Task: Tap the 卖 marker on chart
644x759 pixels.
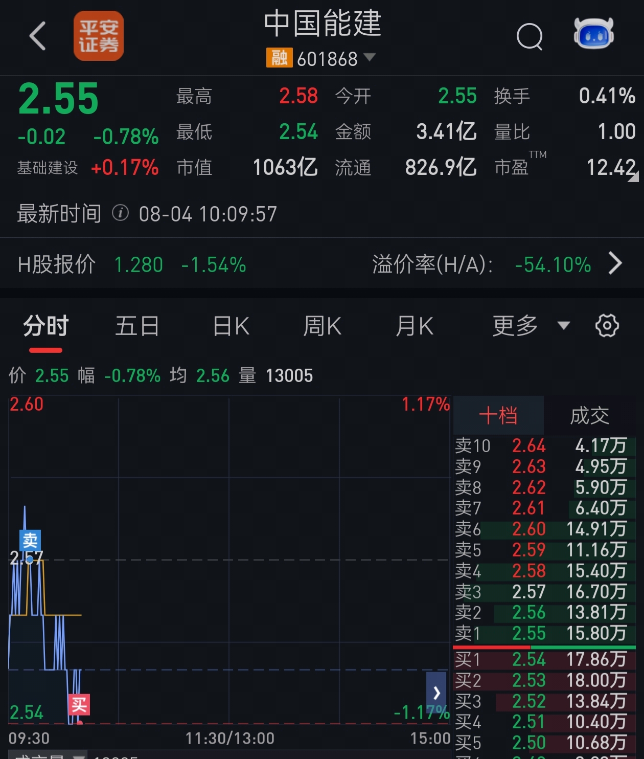Action: click(x=30, y=541)
